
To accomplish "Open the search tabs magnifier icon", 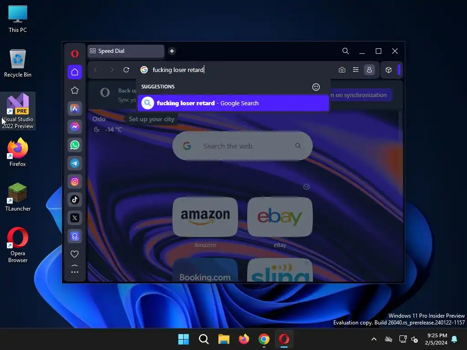I will [x=346, y=51].
